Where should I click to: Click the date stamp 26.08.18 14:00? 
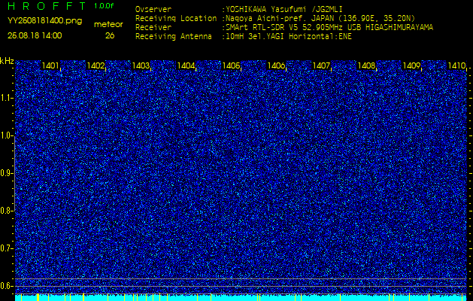tap(35, 35)
